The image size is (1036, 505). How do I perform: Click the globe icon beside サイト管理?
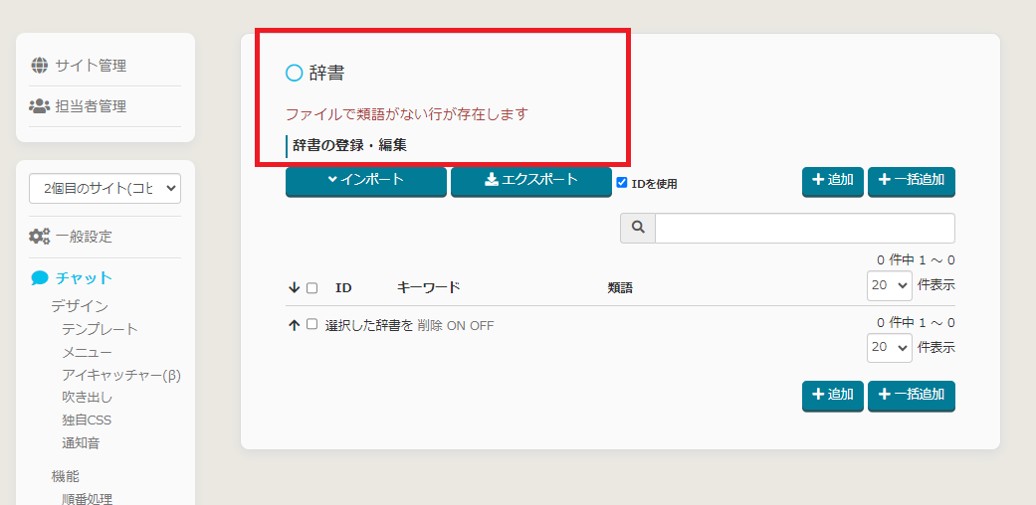point(40,66)
